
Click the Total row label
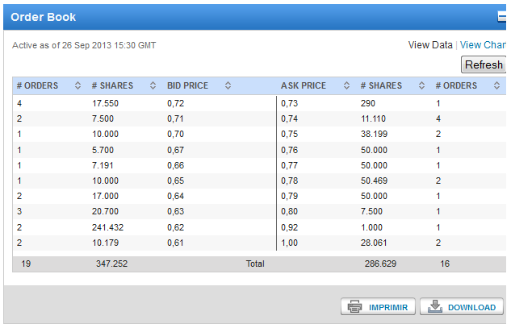[x=255, y=264]
